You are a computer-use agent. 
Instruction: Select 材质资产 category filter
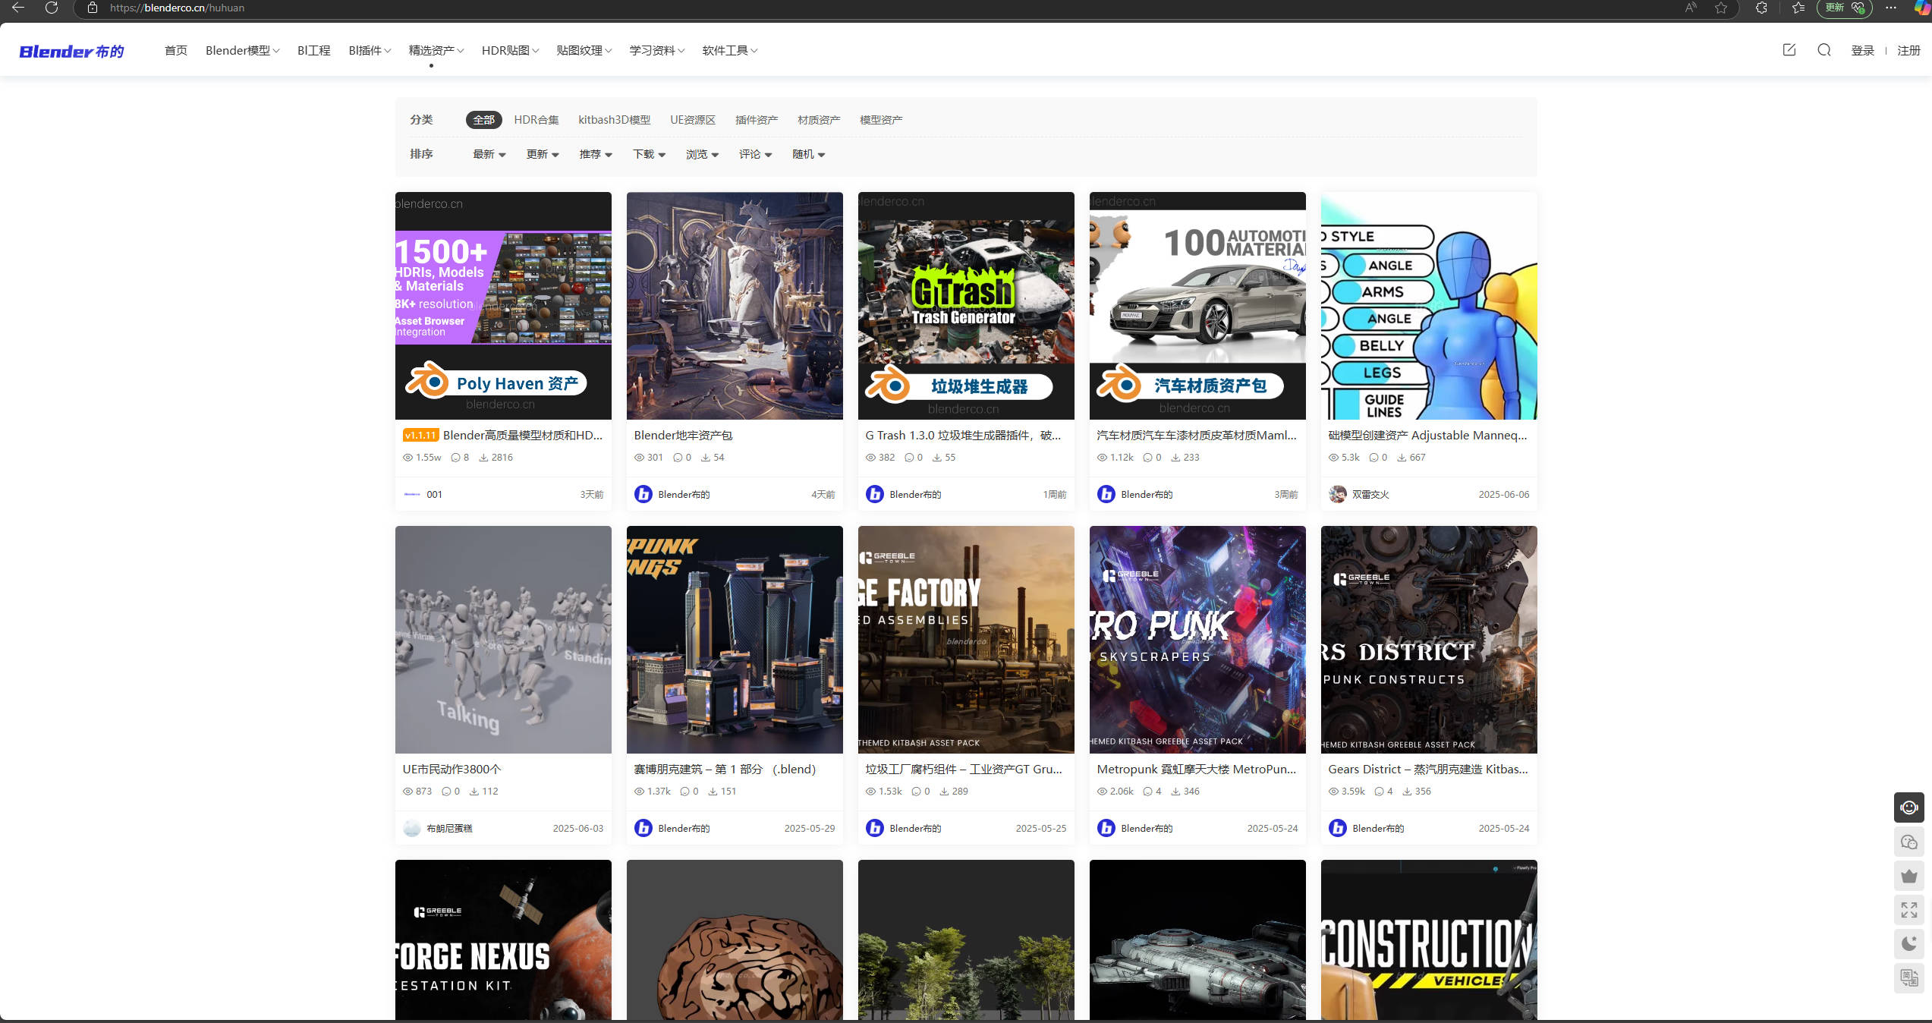coord(818,120)
